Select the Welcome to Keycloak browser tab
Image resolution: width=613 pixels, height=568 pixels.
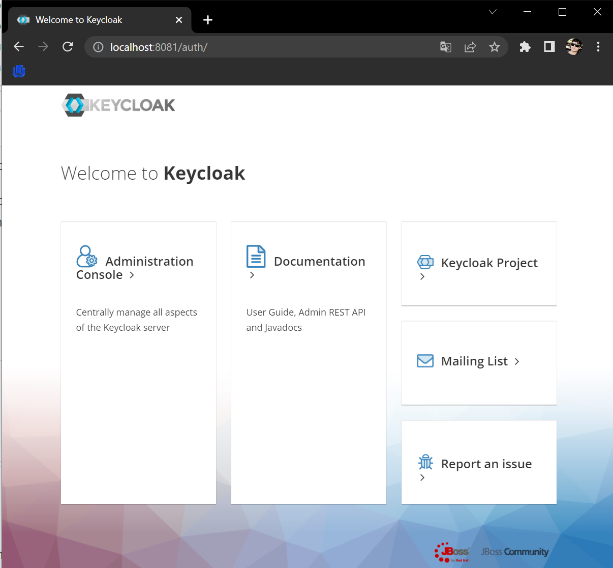[78, 19]
